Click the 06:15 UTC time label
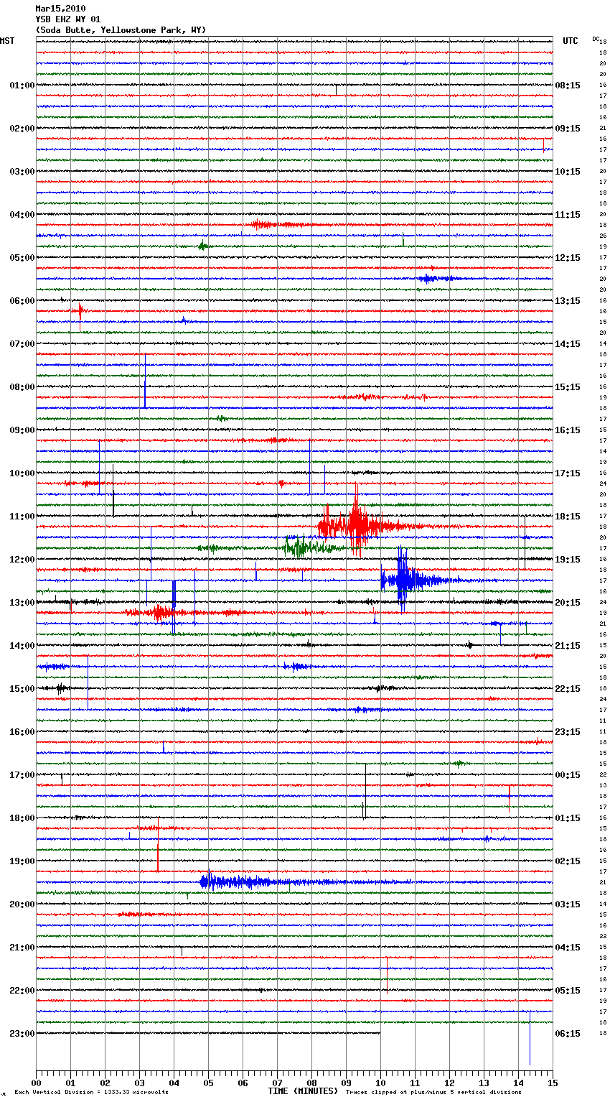Screen dimensions: 610x1102 click(568, 1034)
